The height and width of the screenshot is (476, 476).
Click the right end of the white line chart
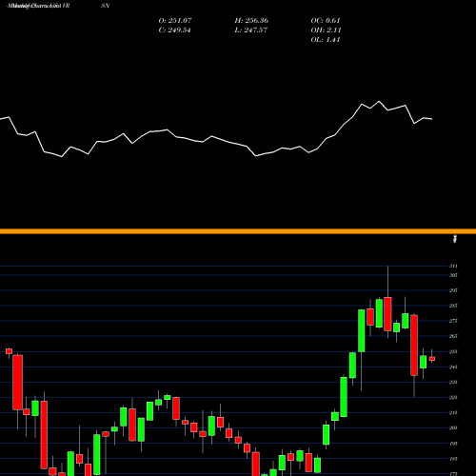coord(431,119)
